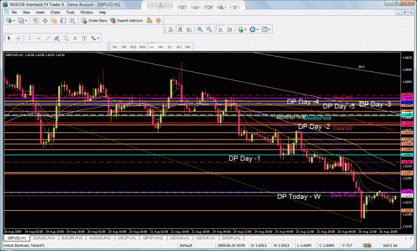This screenshot has height=251, width=417.
Task: Switch chart to bar chart mode
Action: click(x=171, y=29)
